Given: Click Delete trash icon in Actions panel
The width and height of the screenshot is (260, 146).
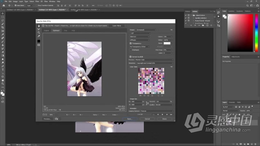Looking at the screenshot, I should [x=211, y=25].
